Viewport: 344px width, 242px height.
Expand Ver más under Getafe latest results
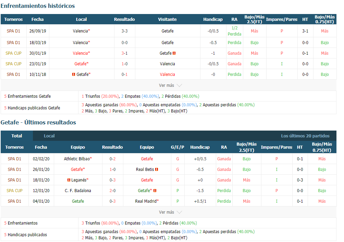click(x=170, y=212)
